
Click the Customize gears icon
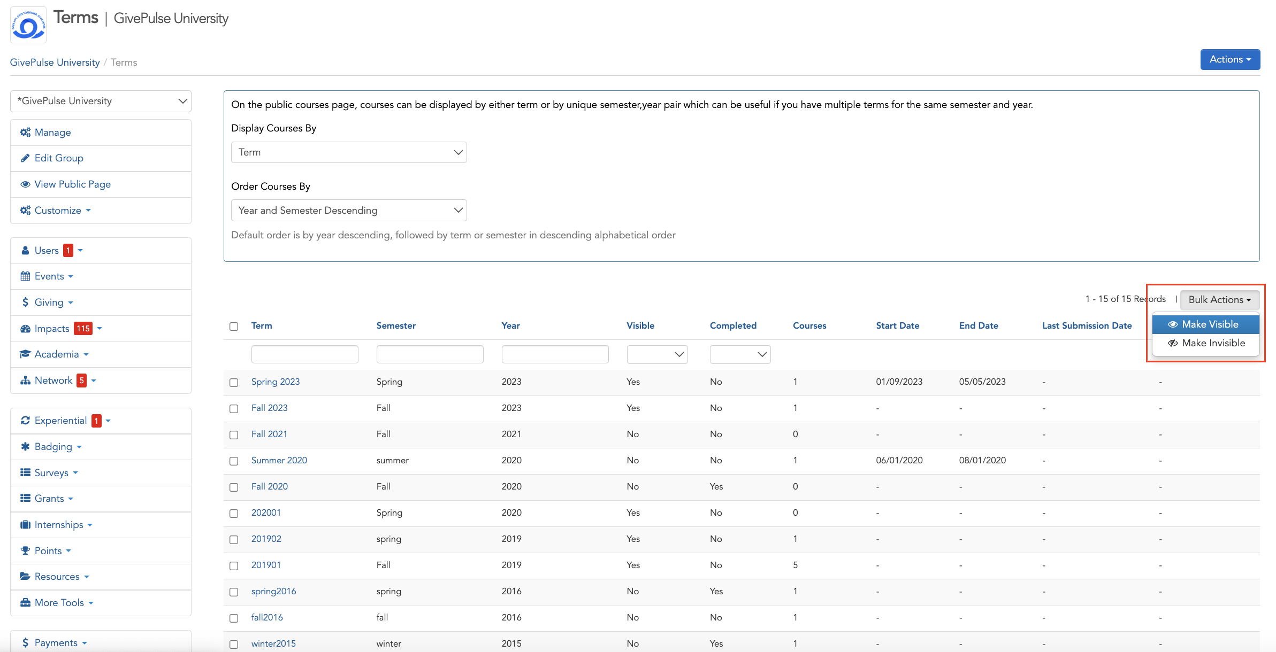25,211
